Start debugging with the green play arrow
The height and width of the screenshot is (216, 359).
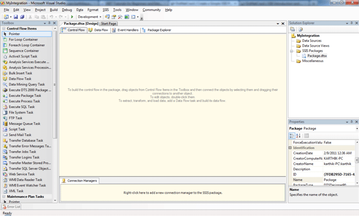click(x=72, y=17)
